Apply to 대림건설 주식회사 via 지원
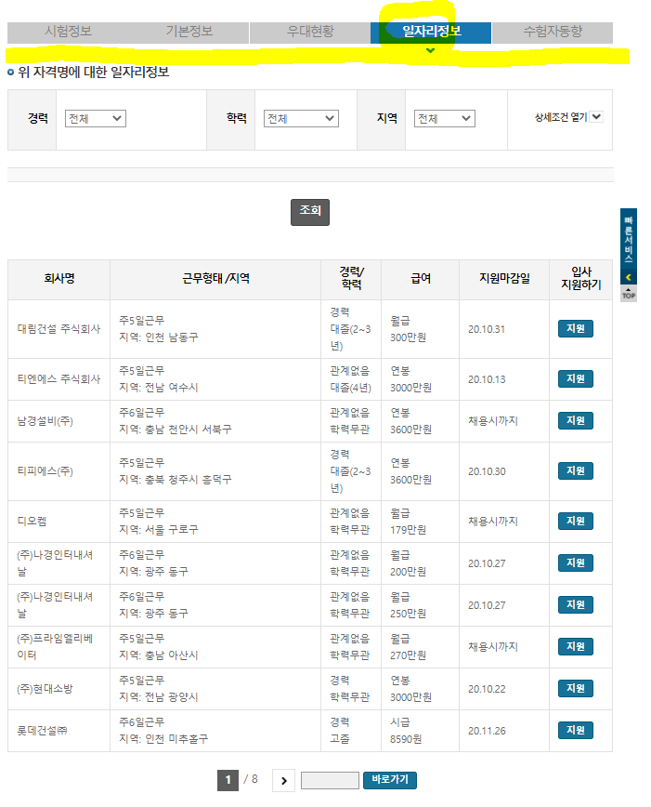The width and height of the screenshot is (651, 807). (576, 328)
